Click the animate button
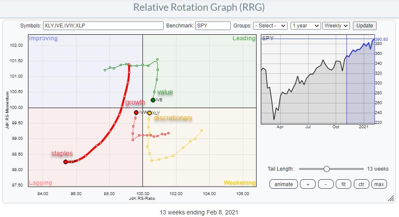Image resolution: width=399 pixels, height=217 pixels. click(x=284, y=184)
